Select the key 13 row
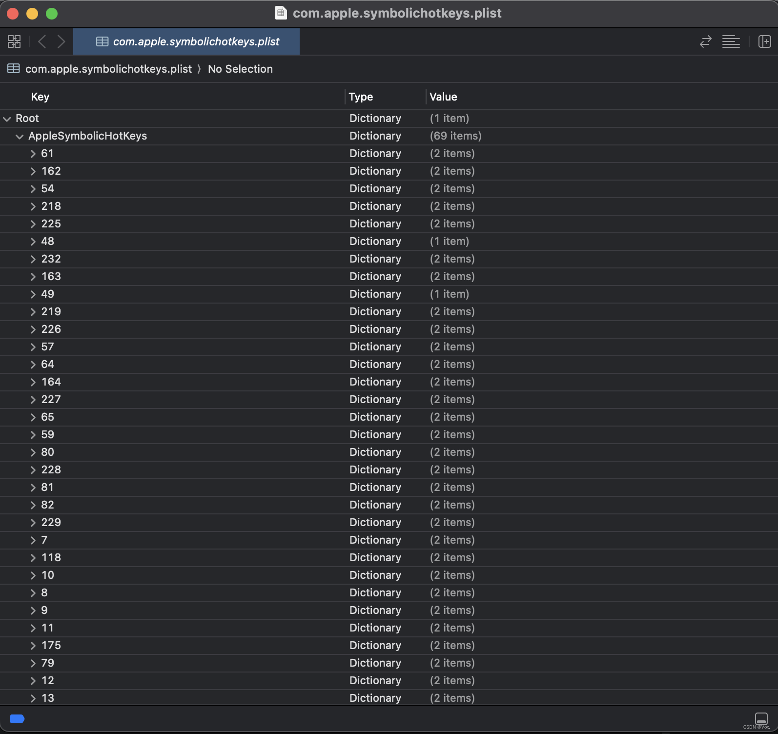Viewport: 778px width, 734px height. (389, 698)
